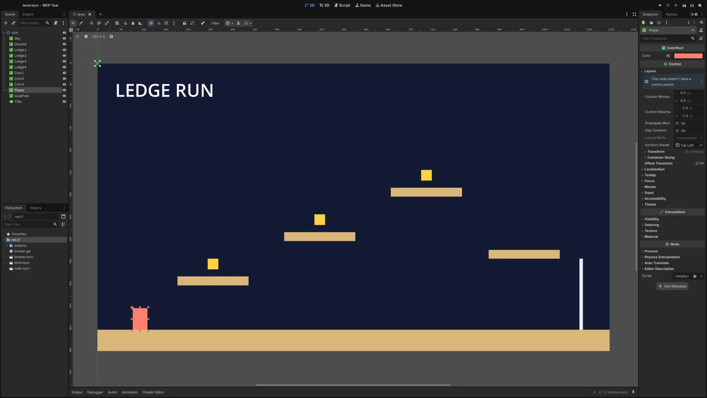The width and height of the screenshot is (707, 398).
Task: Select the Select Mode arrow tool
Action: [73, 23]
